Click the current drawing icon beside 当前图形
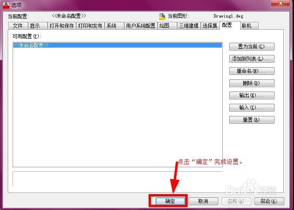The width and height of the screenshot is (294, 210). pos(162,17)
